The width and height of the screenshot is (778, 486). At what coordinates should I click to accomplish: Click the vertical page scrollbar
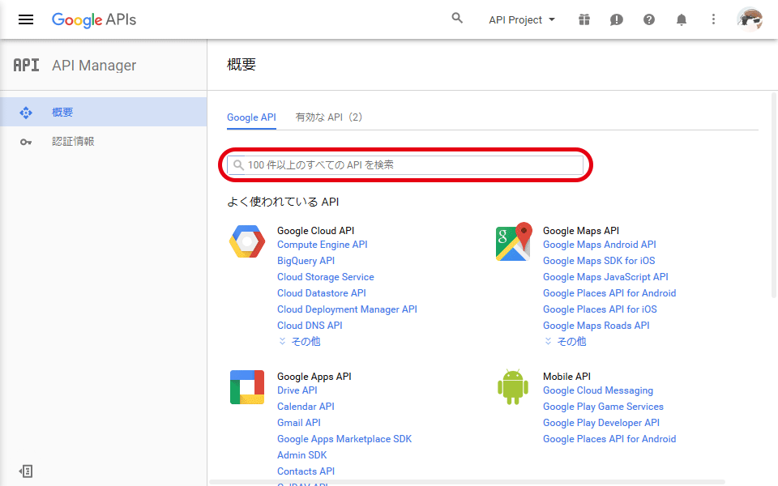(774, 195)
